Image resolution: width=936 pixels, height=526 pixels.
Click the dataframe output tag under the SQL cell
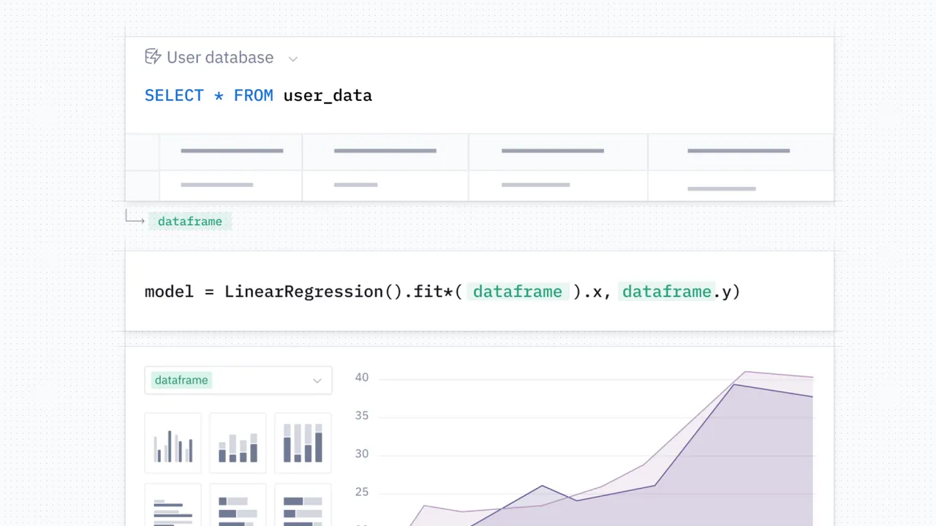pos(190,221)
